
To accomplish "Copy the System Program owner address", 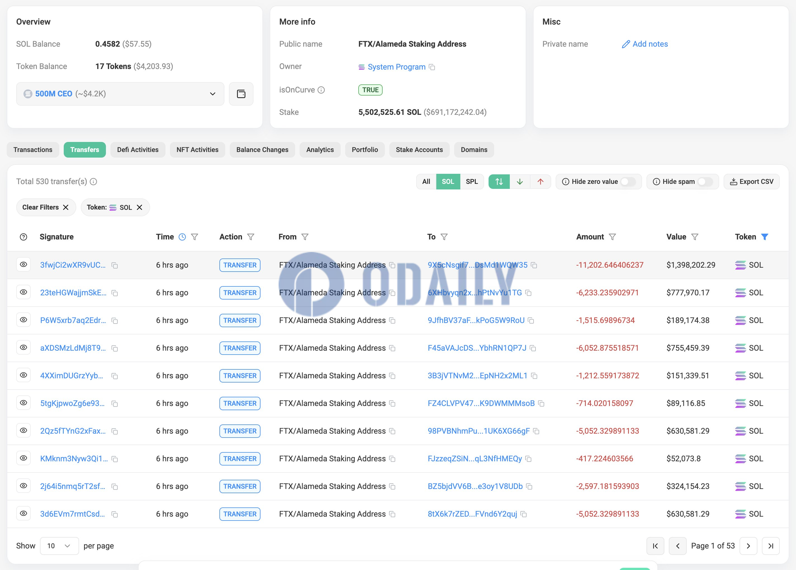I will [x=432, y=67].
